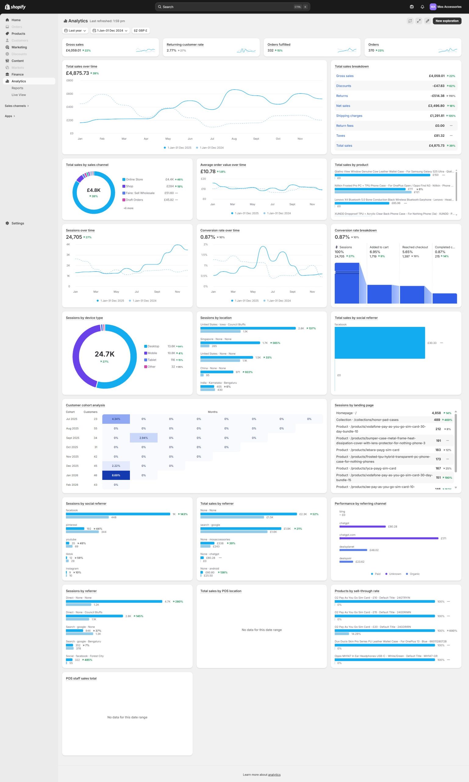469x782 pixels.
Task: Expand Sales channels in the sidebar
Action: pyautogui.click(x=16, y=106)
